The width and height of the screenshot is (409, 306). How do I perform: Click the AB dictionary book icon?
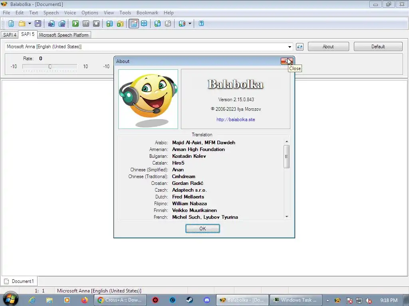[x=144, y=24]
